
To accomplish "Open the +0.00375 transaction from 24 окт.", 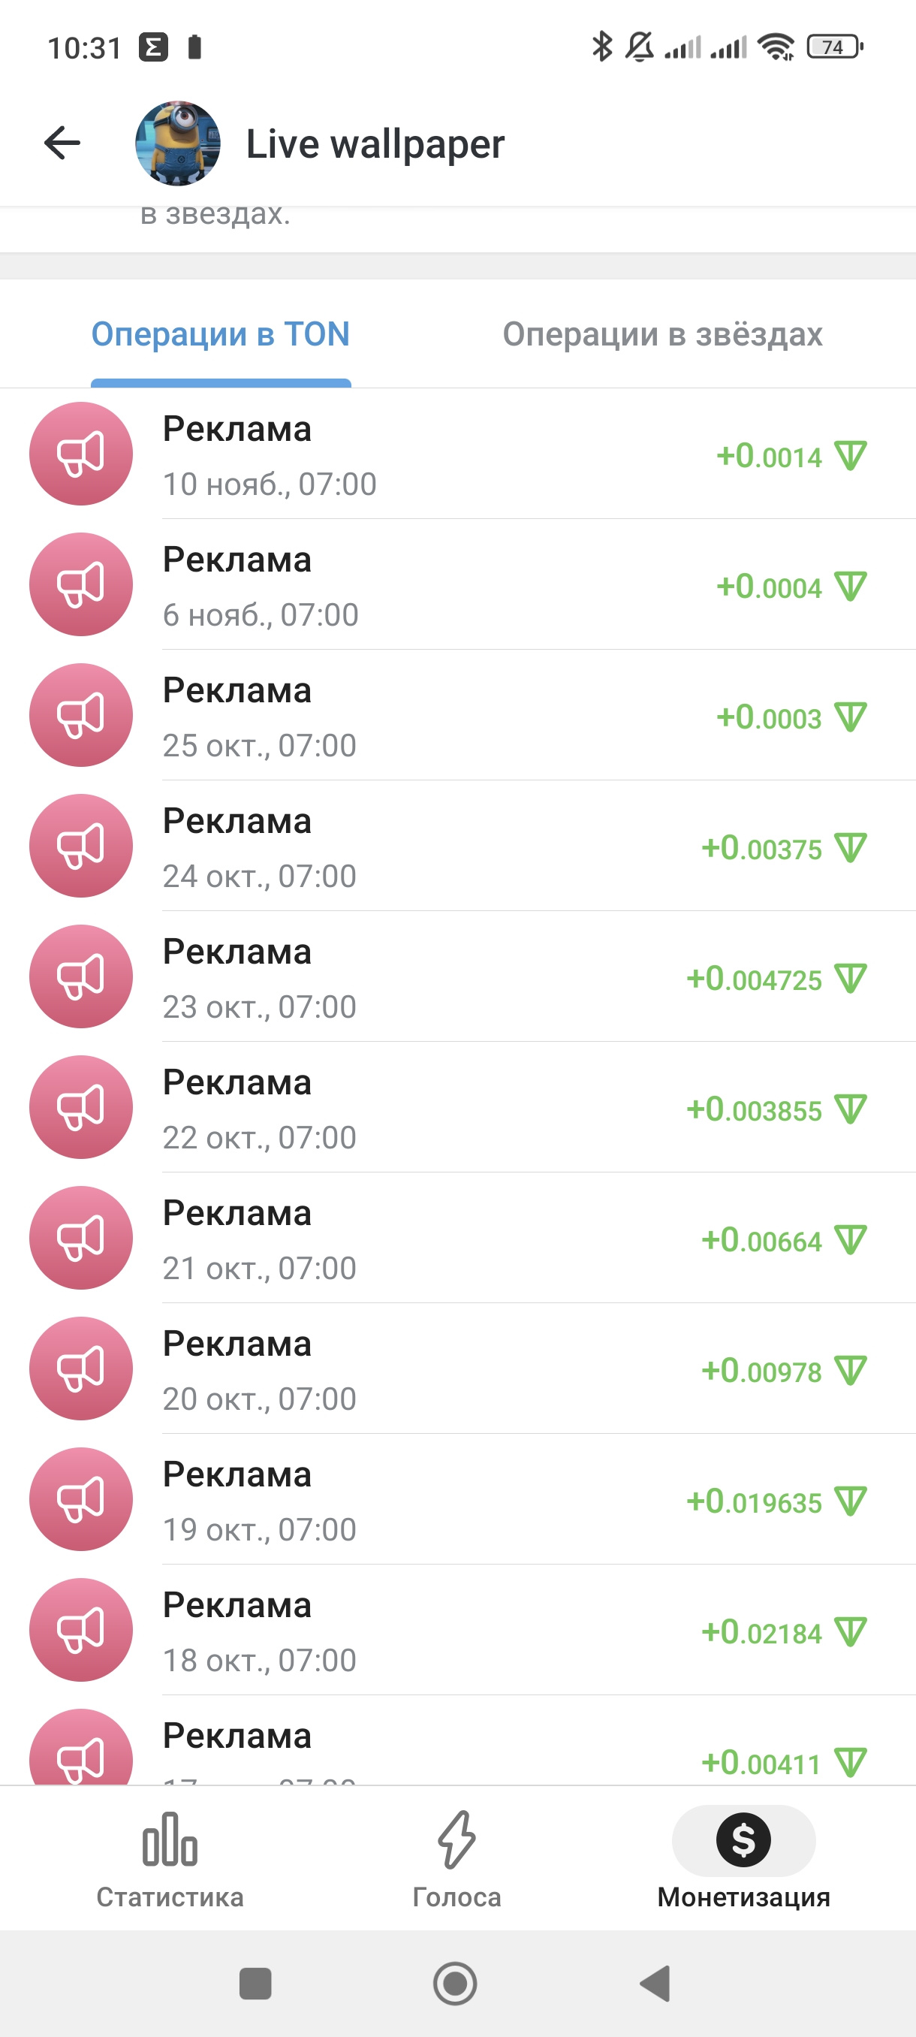I will (x=762, y=849).
